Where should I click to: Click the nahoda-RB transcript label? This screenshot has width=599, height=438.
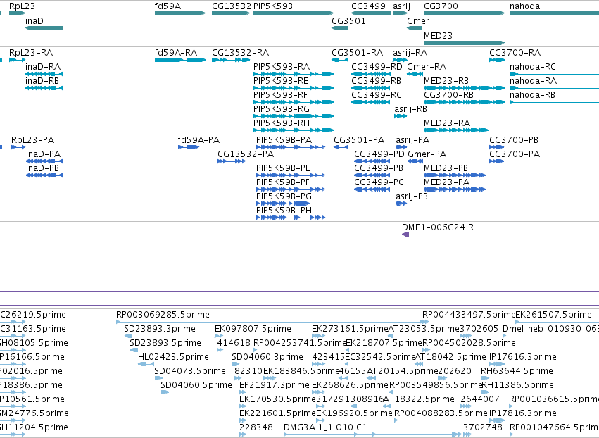coord(532,95)
